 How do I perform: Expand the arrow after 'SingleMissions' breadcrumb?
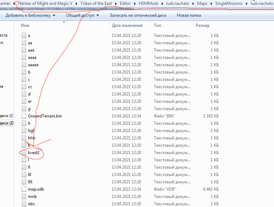tap(247, 3)
